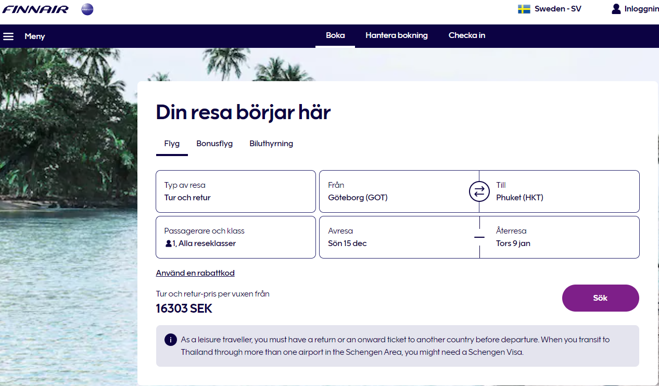The width and height of the screenshot is (659, 386).
Task: Click the info icon in travel notice
Action: point(170,340)
